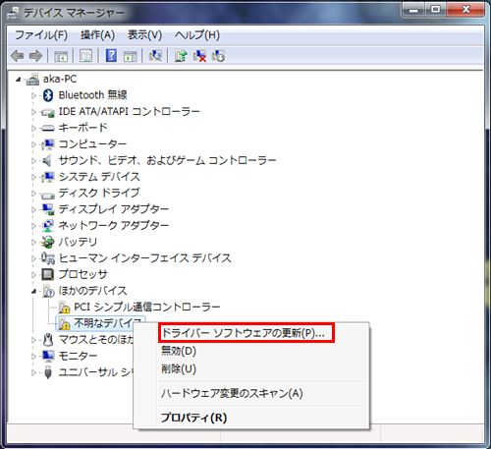Image resolution: width=491 pixels, height=449 pixels.
Task: Collapse the aka-PC root node
Action: coord(19,80)
